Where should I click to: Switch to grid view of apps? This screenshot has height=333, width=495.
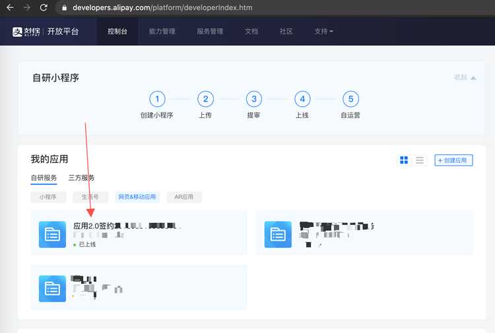click(404, 160)
